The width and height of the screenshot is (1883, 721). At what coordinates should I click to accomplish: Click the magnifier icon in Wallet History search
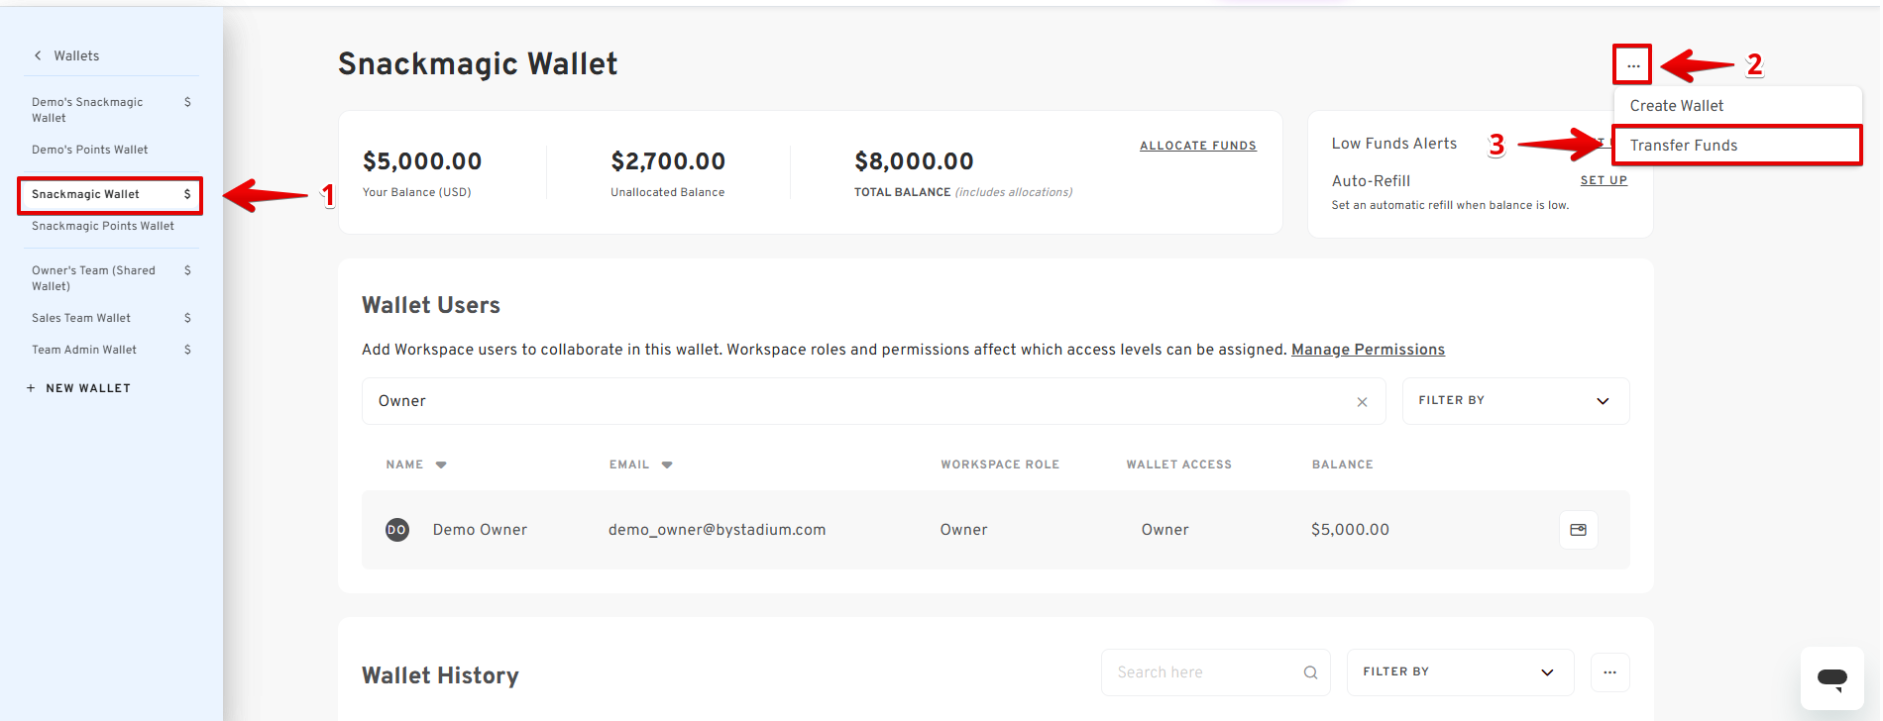pos(1310,672)
